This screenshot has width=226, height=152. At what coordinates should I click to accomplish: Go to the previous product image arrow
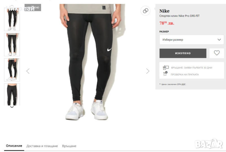click(28, 71)
